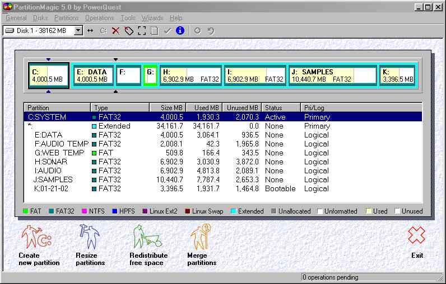Start the Resize partitions wizard
Image resolution: width=446 pixels, height=284 pixels.
90,245
